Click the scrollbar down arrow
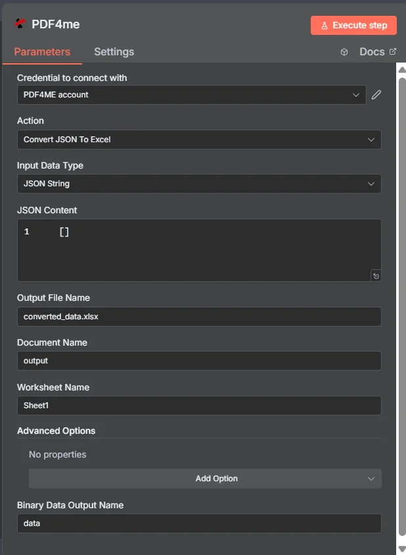The image size is (406, 555). [402, 548]
